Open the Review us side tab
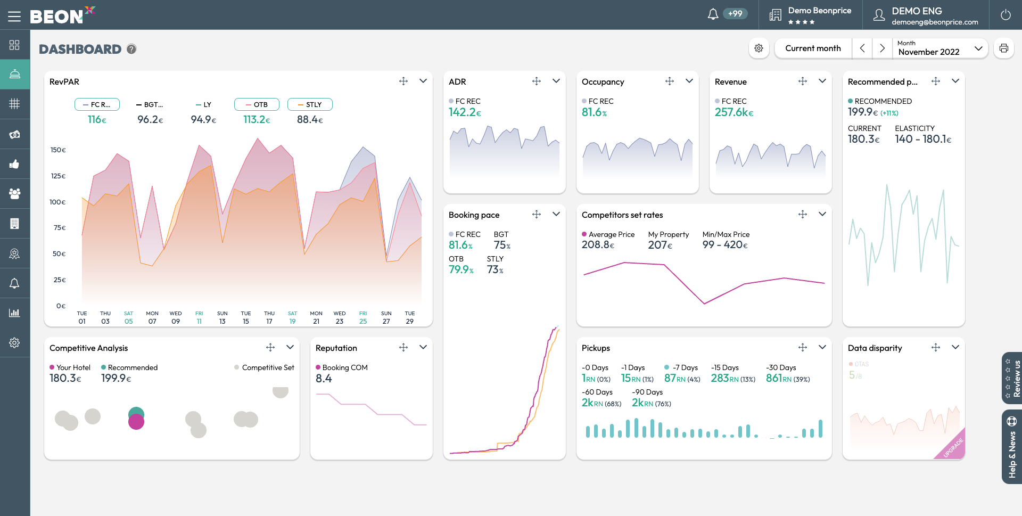 1012,378
